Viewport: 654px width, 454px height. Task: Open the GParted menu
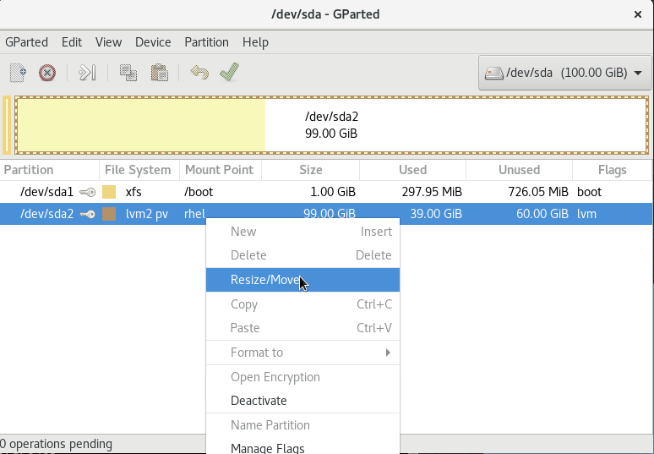[x=26, y=42]
